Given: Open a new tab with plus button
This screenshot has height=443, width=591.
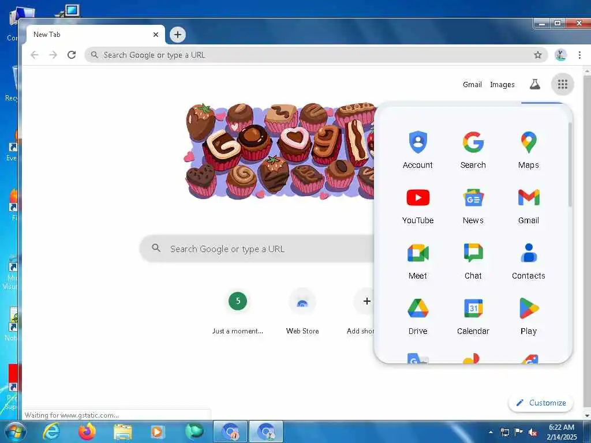Looking at the screenshot, I should tap(178, 35).
